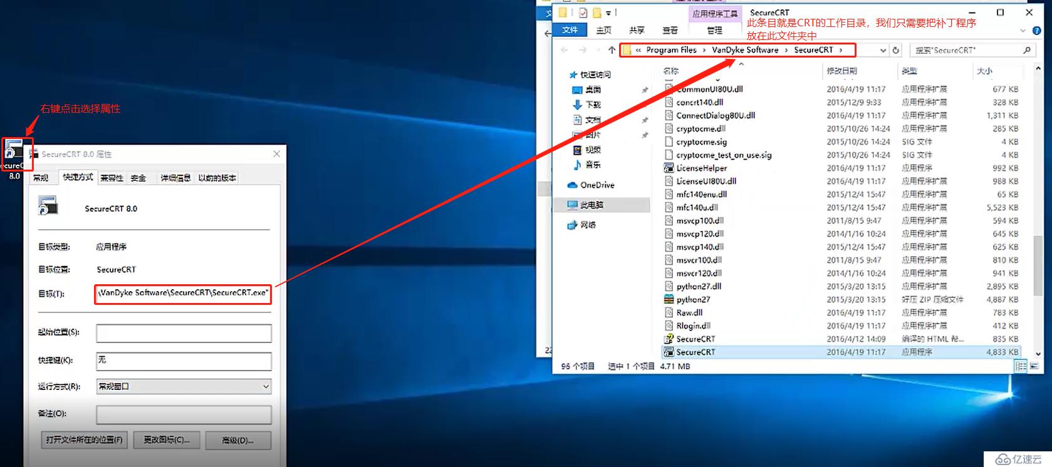Switch to the 管理 ribbon tab
Screen dimensions: 1052x467
tap(715, 30)
